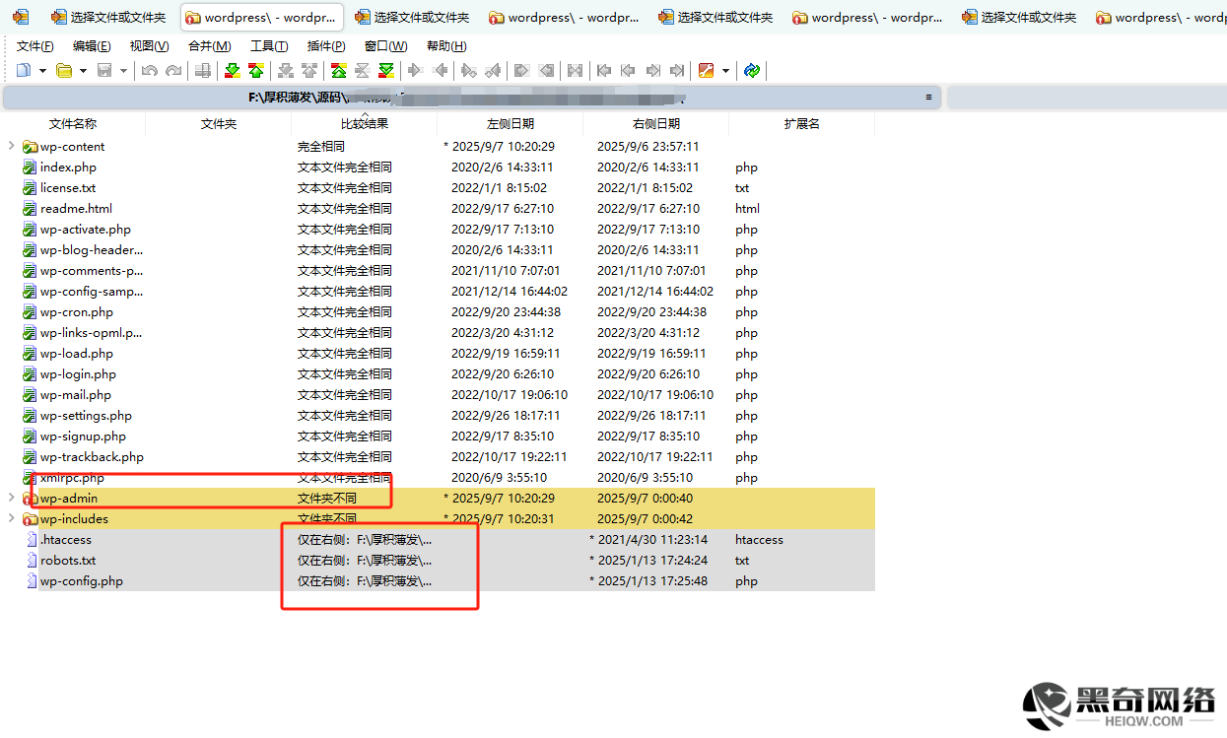The image size is (1227, 738).
Task: Click the Current Difference toolbar icon
Action: (363, 70)
